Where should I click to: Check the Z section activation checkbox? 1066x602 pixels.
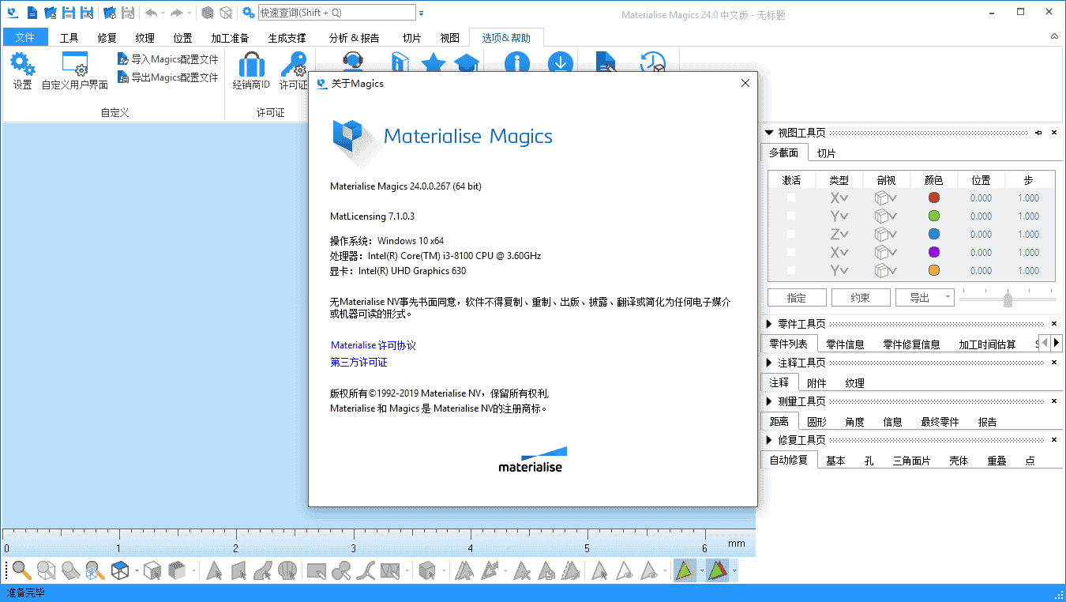(791, 235)
